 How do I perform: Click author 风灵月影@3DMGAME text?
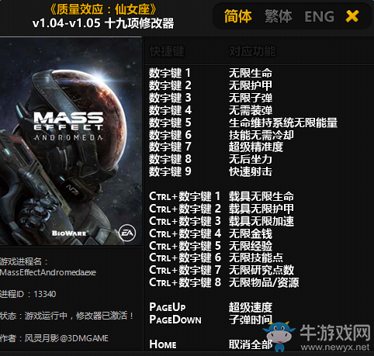(66, 338)
